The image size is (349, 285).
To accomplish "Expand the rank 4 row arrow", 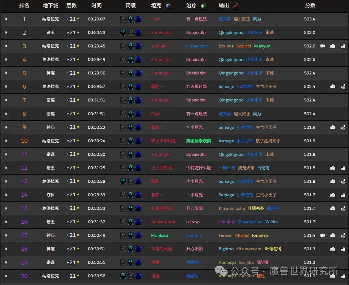I will [x=6, y=59].
